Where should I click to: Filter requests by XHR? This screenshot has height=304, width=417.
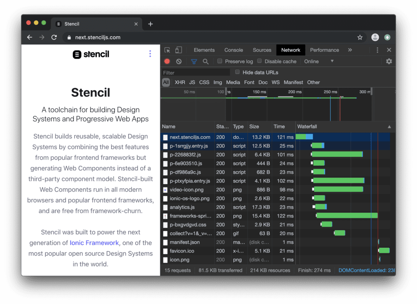pyautogui.click(x=180, y=83)
